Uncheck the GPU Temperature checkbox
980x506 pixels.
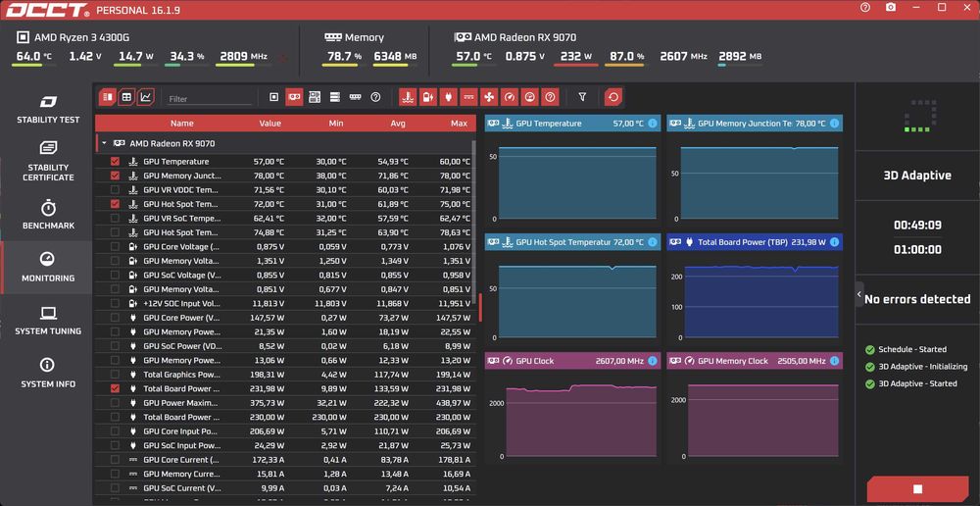click(x=115, y=162)
